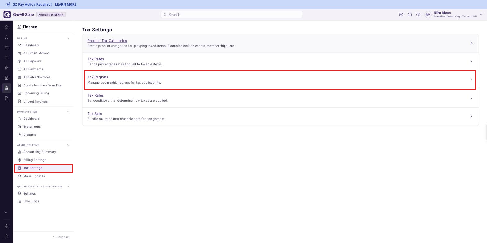The width and height of the screenshot is (487, 243).
Task: Open the crown memberships icon in left rail
Action: pos(7,48)
